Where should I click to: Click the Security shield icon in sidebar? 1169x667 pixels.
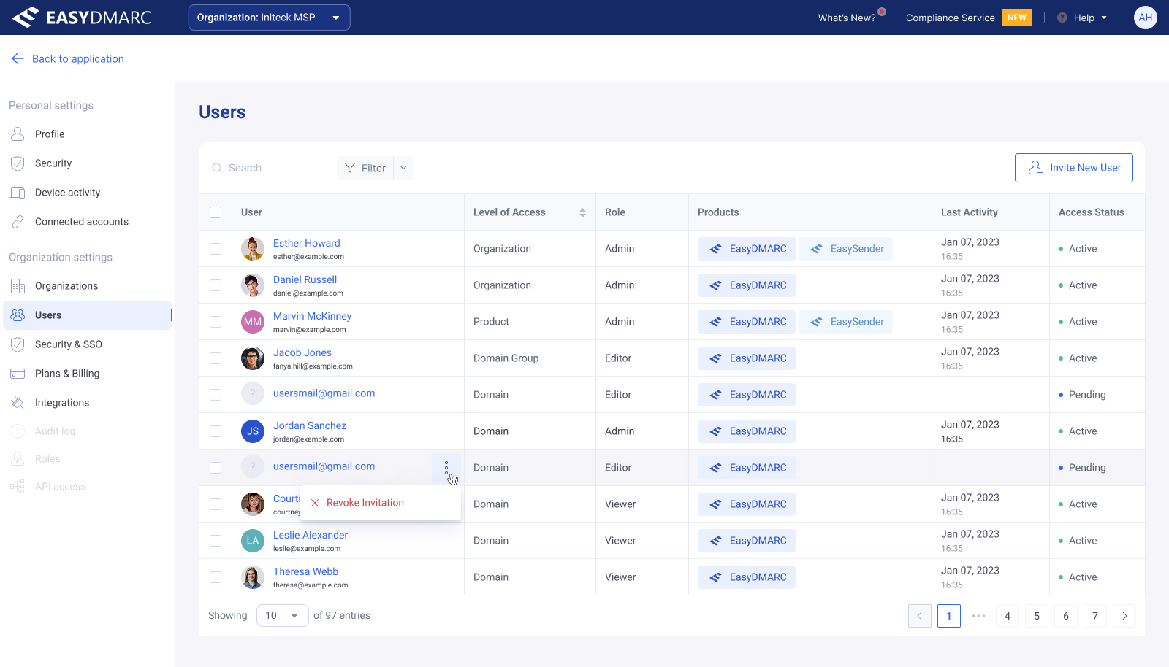(x=18, y=163)
